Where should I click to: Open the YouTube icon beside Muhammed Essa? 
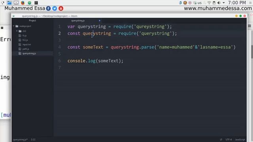61,8
